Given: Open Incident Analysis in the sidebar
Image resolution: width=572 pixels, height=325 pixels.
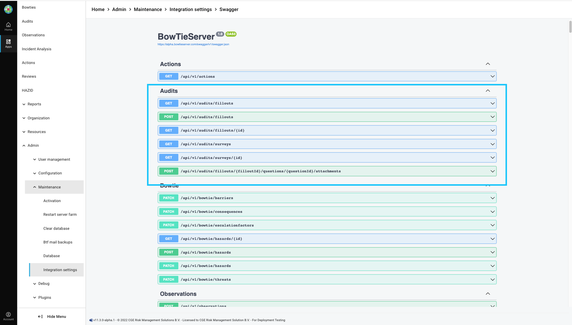Looking at the screenshot, I should (36, 49).
